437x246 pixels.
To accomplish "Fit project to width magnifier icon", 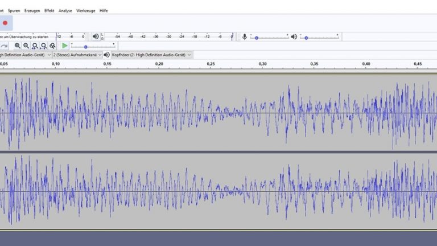I will point(43,46).
